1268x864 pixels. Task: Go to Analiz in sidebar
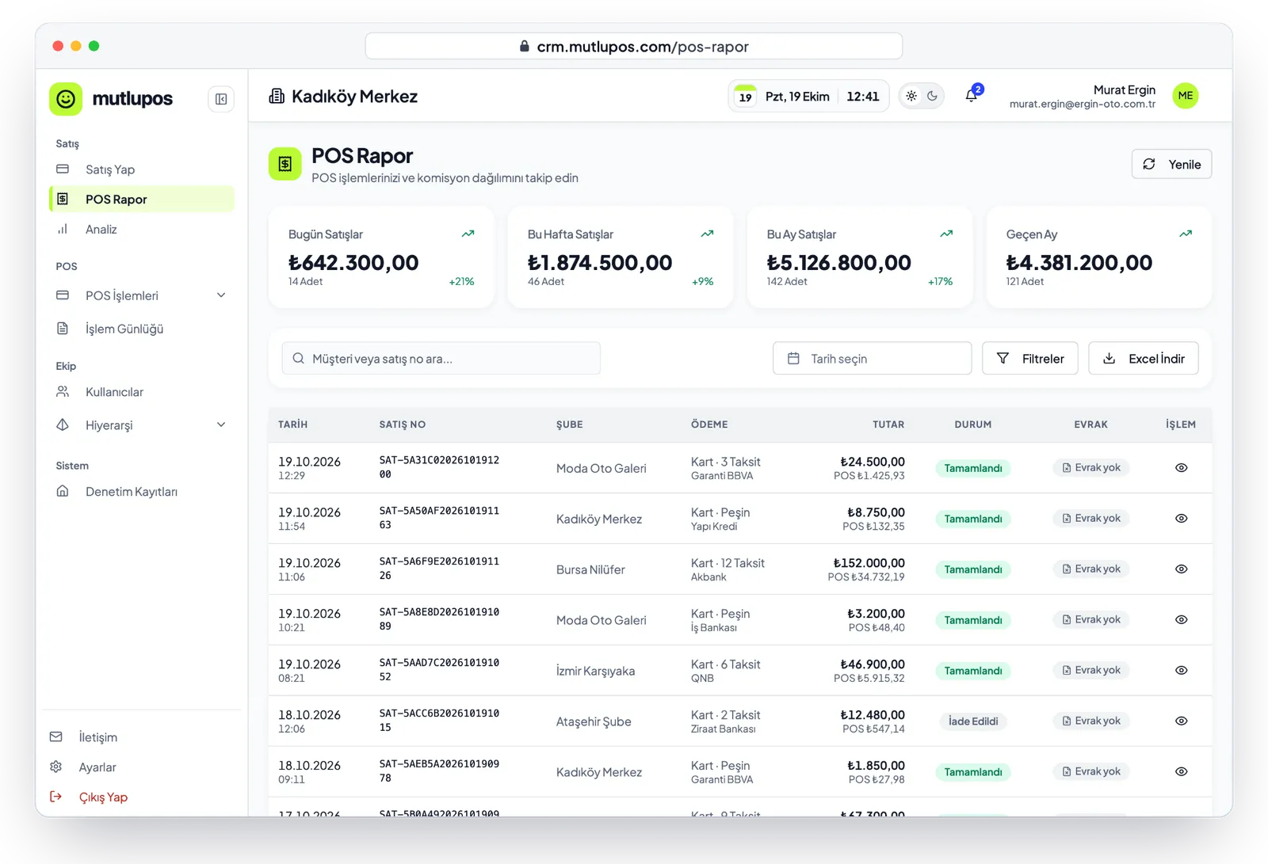coord(142,229)
